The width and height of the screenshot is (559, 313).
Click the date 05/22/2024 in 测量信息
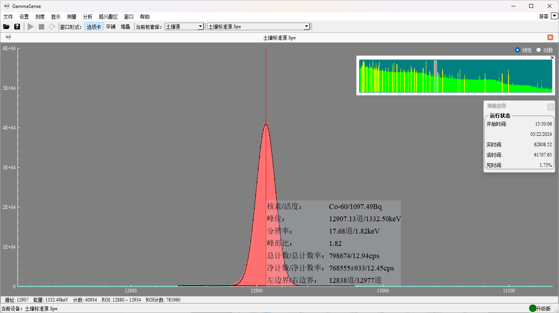[x=541, y=134]
